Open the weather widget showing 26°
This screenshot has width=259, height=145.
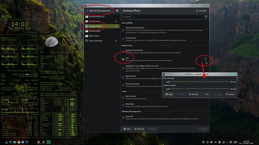click(x=233, y=142)
